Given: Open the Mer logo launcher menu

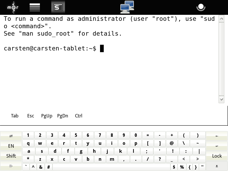Looking at the screenshot, I should [x=12, y=7].
